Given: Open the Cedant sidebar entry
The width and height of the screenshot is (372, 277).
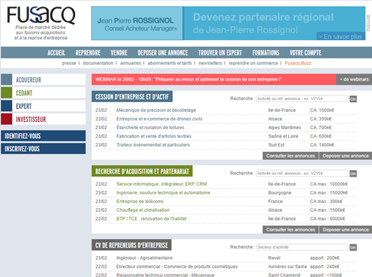Looking at the screenshot, I should (43, 93).
